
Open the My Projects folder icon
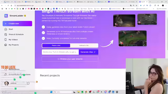point(6,45)
